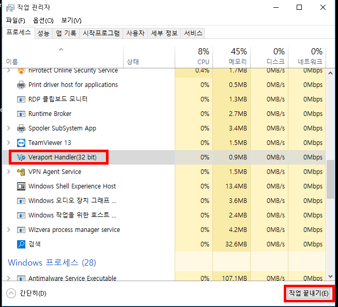338x307 pixels.
Task: Select the Windows Shell Experience Host name
Action: click(x=72, y=186)
